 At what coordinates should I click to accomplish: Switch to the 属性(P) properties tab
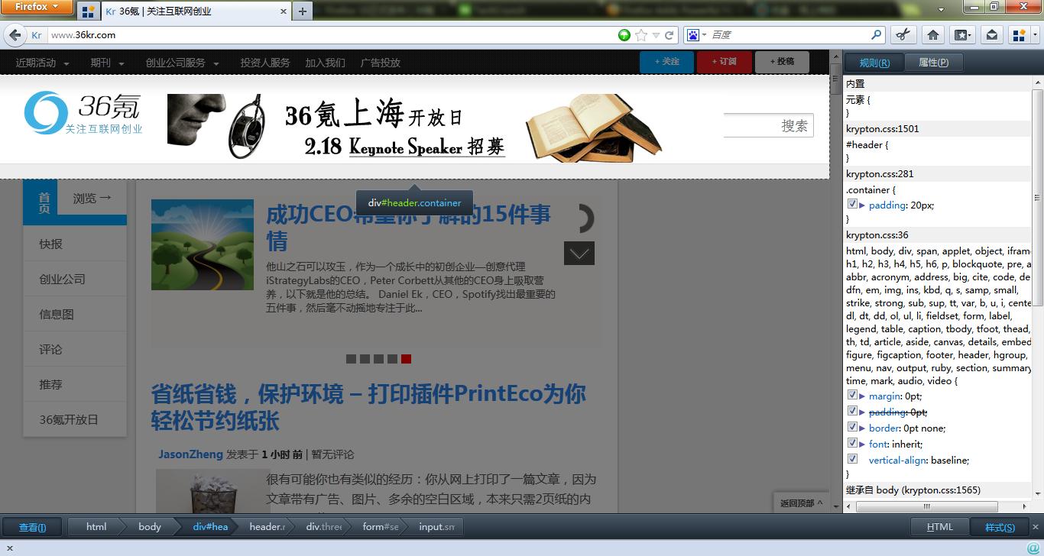933,63
